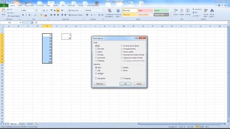230x129 pixels.
Task: Select Formats paste radio option
Action: tap(96, 55)
